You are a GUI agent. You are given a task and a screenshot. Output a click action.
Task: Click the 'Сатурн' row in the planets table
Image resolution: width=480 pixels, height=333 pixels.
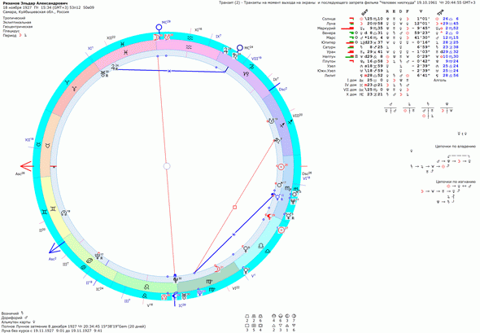(391, 47)
